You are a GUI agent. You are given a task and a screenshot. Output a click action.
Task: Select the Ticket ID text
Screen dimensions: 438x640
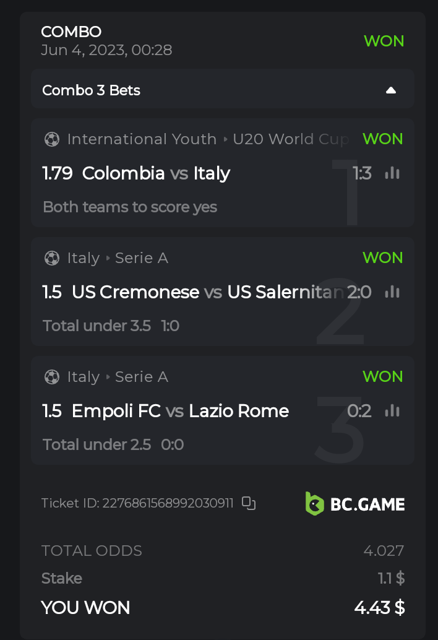137,503
